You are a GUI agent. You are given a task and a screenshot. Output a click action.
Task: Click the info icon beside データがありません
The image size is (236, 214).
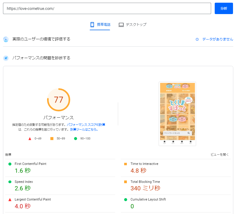pos(197,39)
